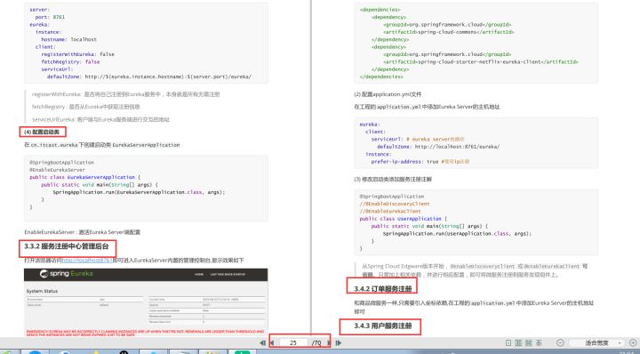Click the line hostname: localhost
The image size is (640, 354).
68,40
